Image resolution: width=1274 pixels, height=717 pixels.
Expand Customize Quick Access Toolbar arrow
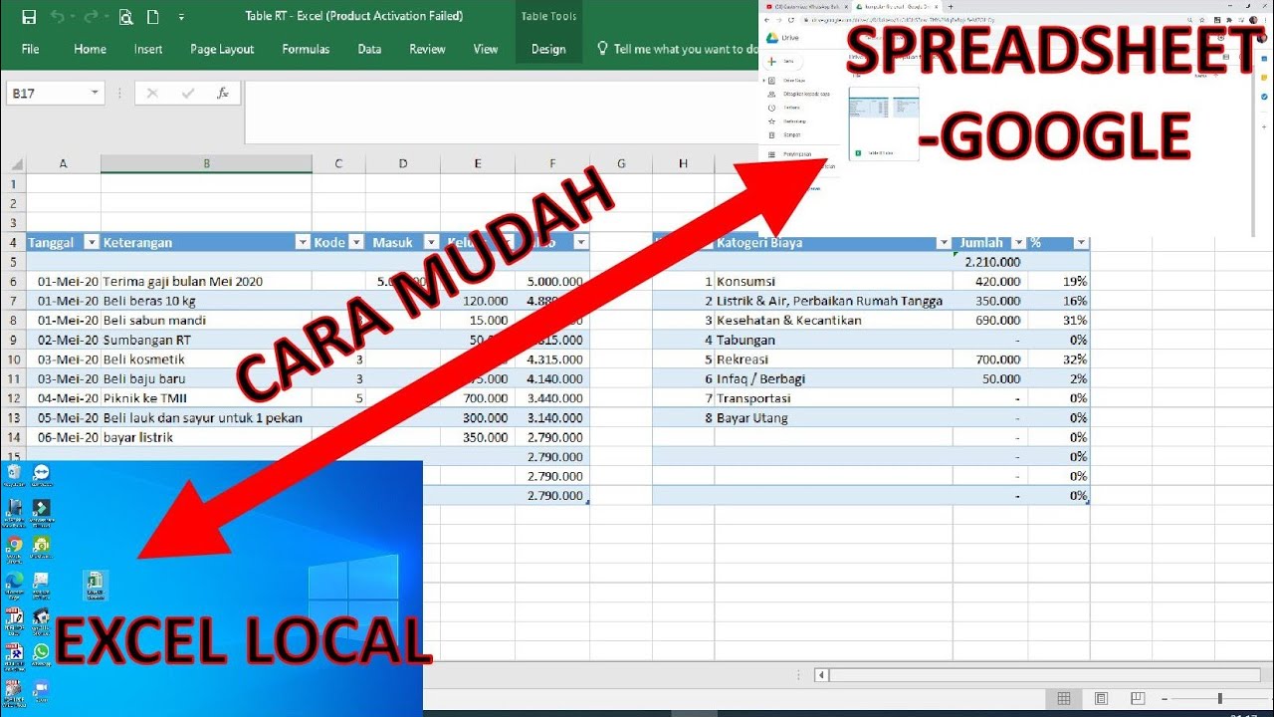(x=180, y=18)
